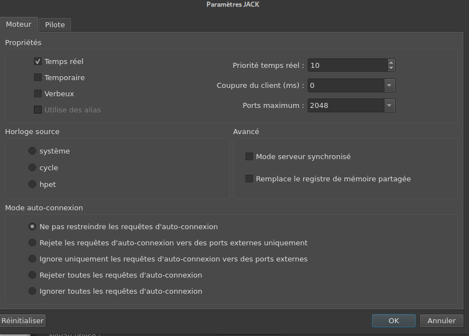Screen dimensions: 469x336
Task: Select Rejeter toutes les requêtes d'auto-connexion
Action: coord(32,275)
